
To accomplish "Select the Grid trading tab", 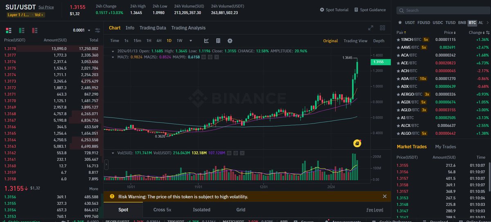I will tap(241, 209).
